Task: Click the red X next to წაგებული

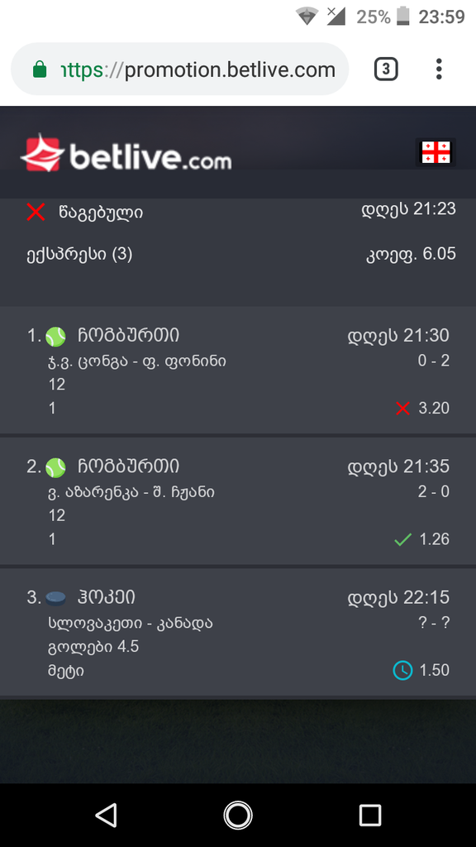Action: tap(35, 212)
